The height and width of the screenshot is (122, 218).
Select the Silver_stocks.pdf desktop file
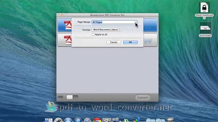pos(204,10)
